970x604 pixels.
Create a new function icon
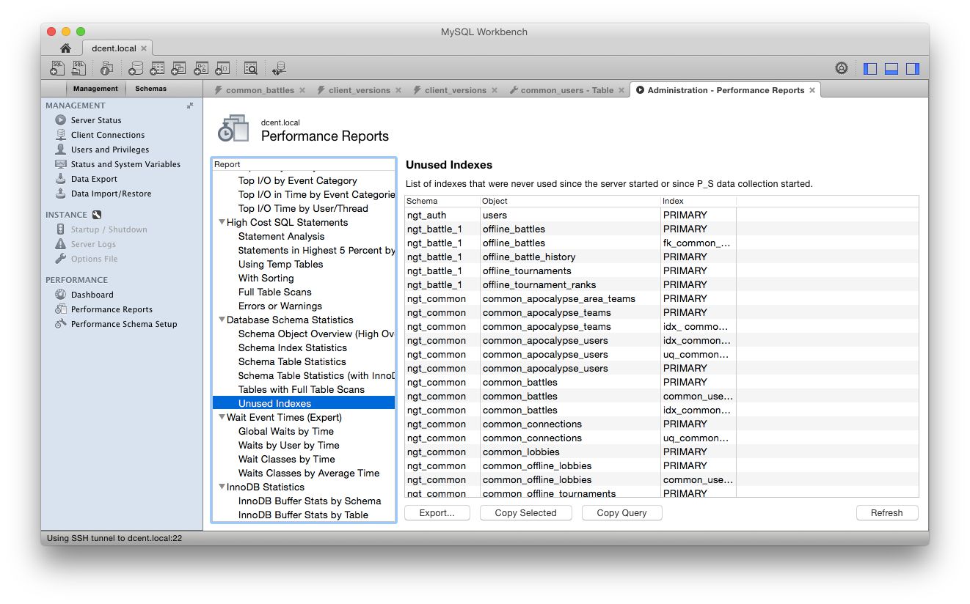(222, 68)
